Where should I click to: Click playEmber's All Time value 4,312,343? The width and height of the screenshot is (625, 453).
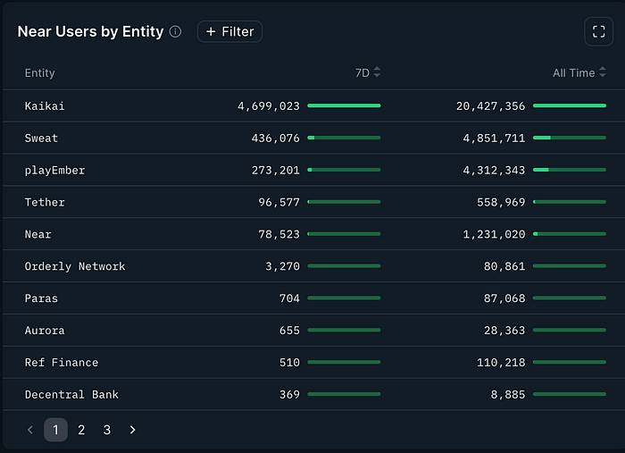[x=494, y=171]
